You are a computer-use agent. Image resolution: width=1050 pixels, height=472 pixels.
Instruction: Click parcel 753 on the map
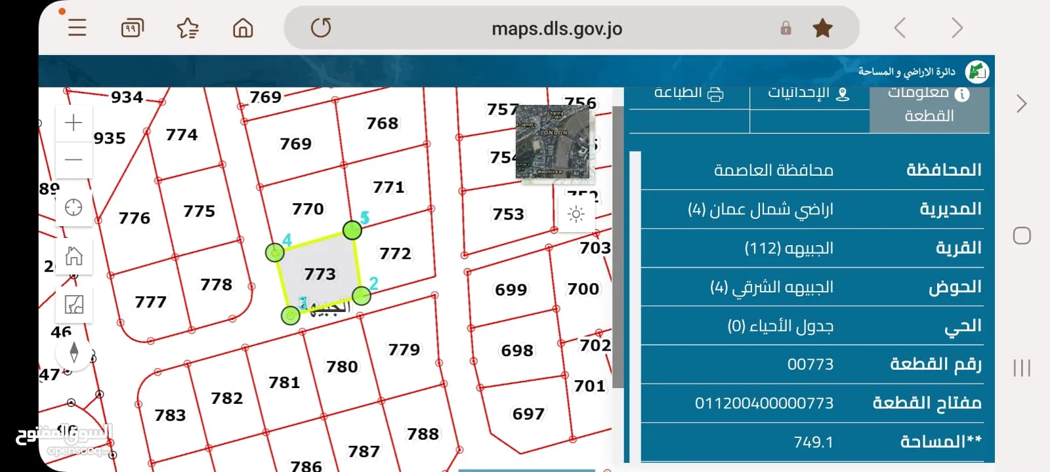[509, 214]
